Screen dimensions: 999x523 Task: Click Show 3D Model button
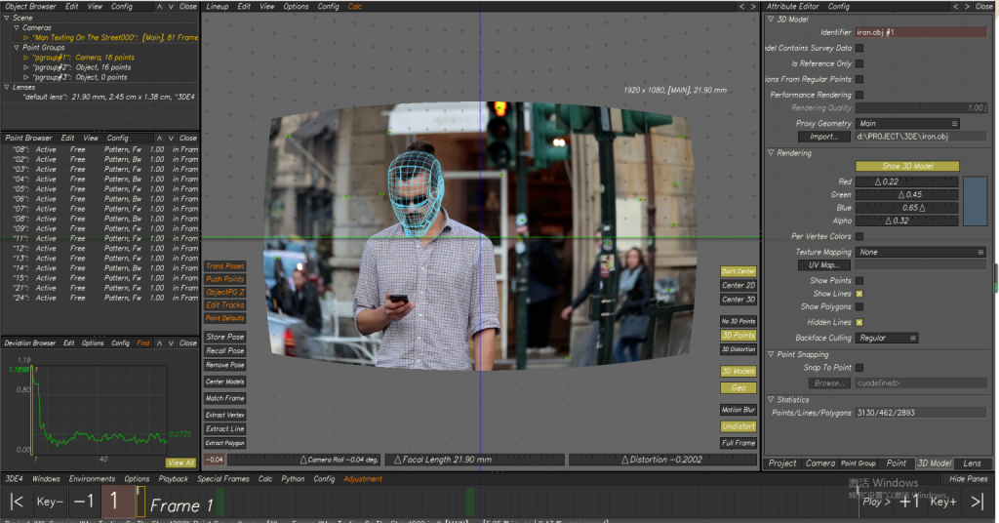click(x=907, y=166)
